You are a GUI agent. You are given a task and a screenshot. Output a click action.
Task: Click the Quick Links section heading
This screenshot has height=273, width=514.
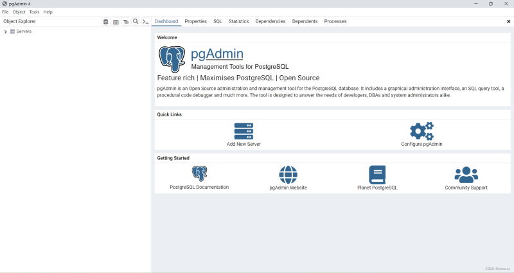click(x=169, y=114)
